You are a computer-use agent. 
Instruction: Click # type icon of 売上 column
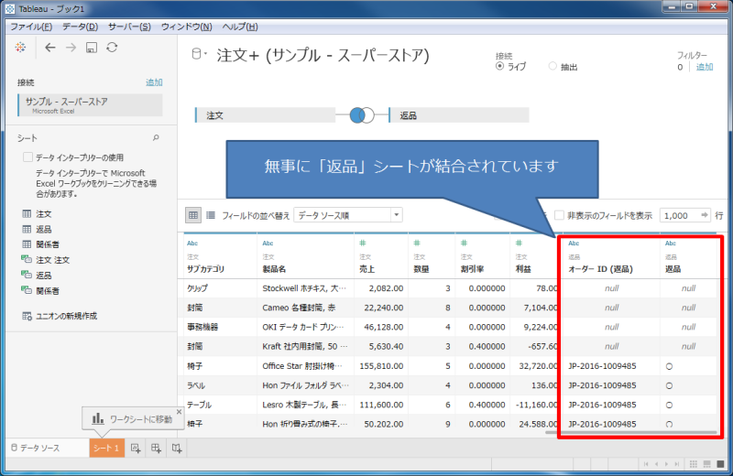pyautogui.click(x=362, y=243)
